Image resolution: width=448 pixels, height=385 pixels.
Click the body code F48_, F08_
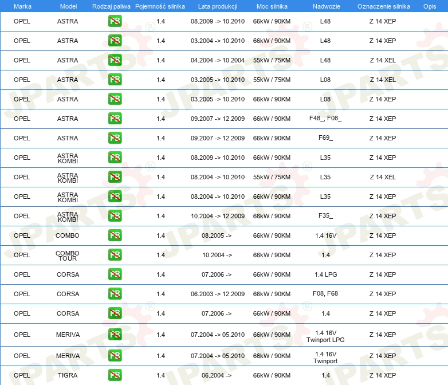coord(325,118)
